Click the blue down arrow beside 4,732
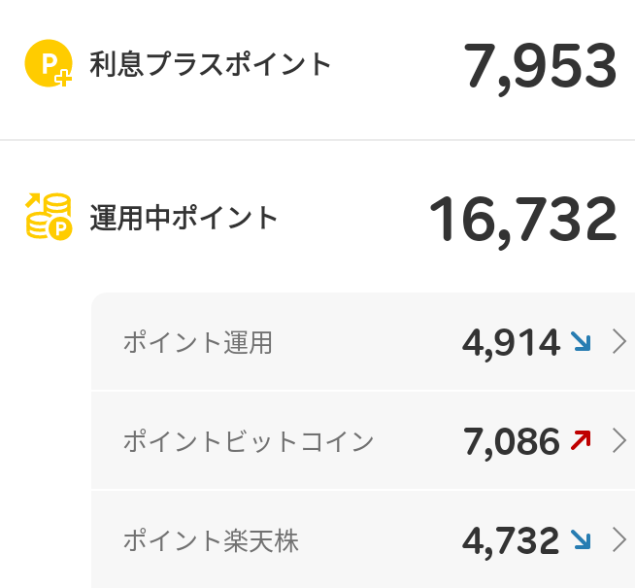Screen dimensions: 635x588 581,539
